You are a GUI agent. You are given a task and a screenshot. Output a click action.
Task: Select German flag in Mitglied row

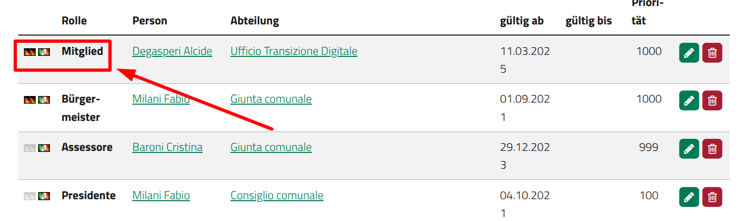[x=30, y=52]
